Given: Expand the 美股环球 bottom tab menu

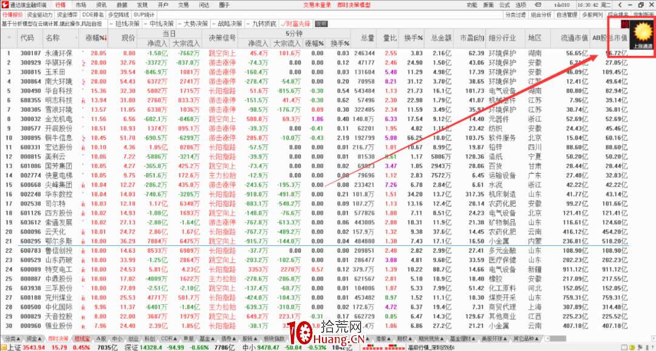Looking at the screenshot, I should [494, 338].
